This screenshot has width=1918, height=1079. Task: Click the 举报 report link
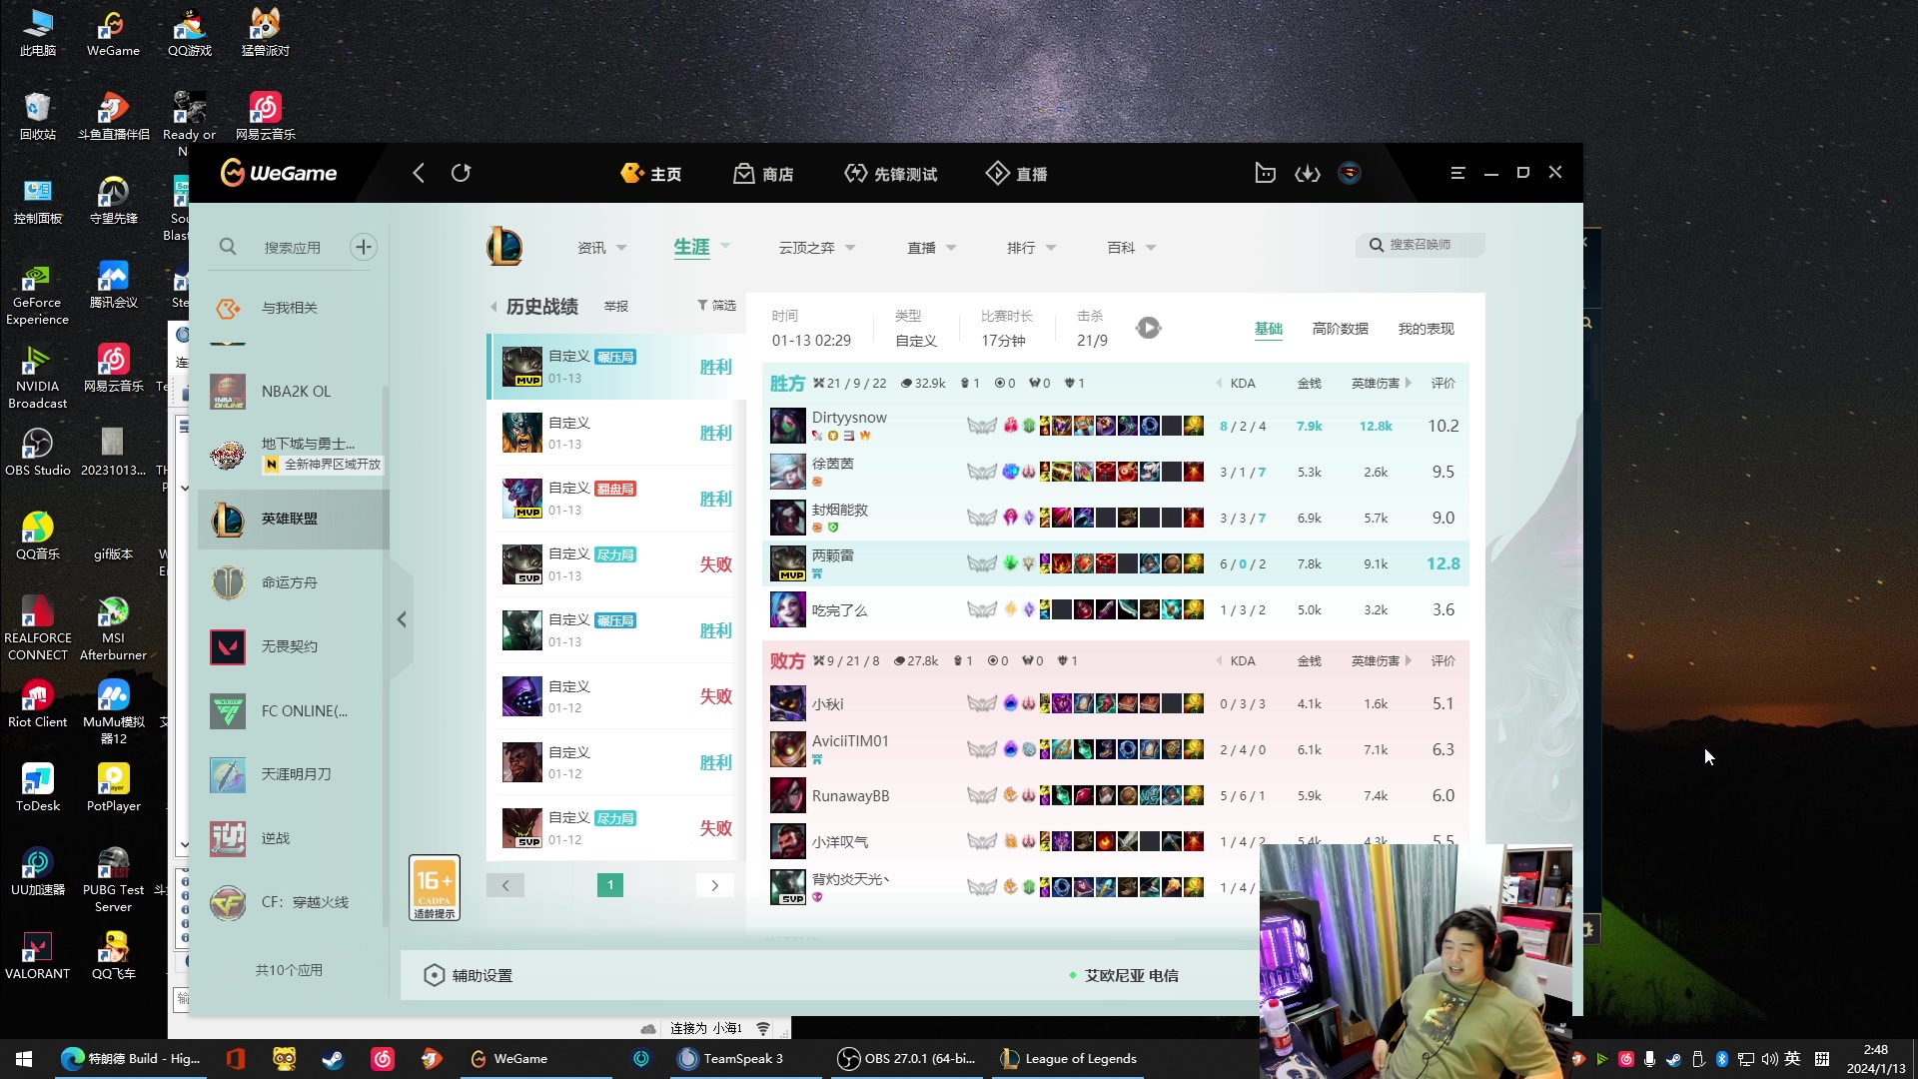click(616, 306)
